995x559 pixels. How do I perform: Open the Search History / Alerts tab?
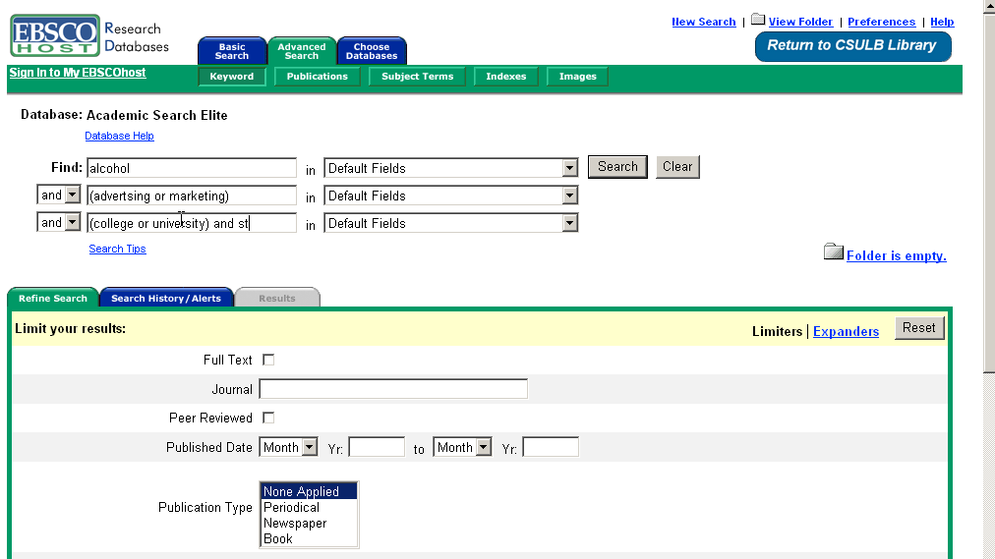[x=166, y=298]
